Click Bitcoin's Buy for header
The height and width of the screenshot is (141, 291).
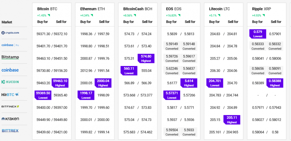pyautogui.click(x=42, y=22)
